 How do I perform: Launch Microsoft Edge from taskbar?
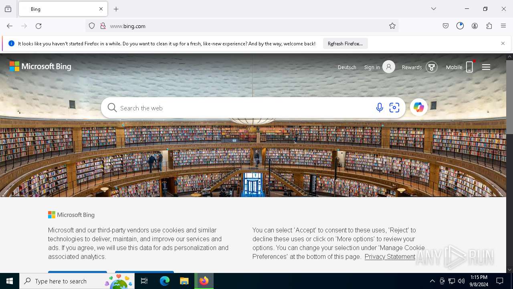click(165, 281)
